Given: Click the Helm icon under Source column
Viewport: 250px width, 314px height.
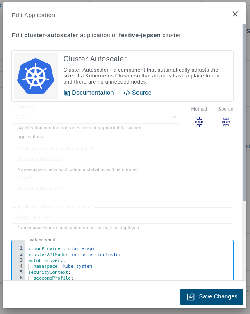Looking at the screenshot, I should click(x=226, y=122).
